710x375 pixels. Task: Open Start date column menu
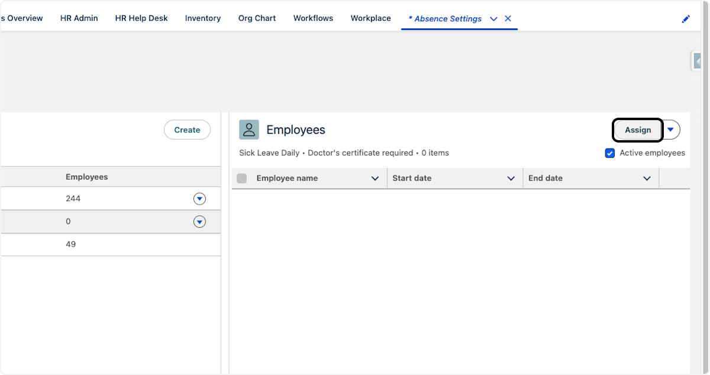tap(511, 179)
